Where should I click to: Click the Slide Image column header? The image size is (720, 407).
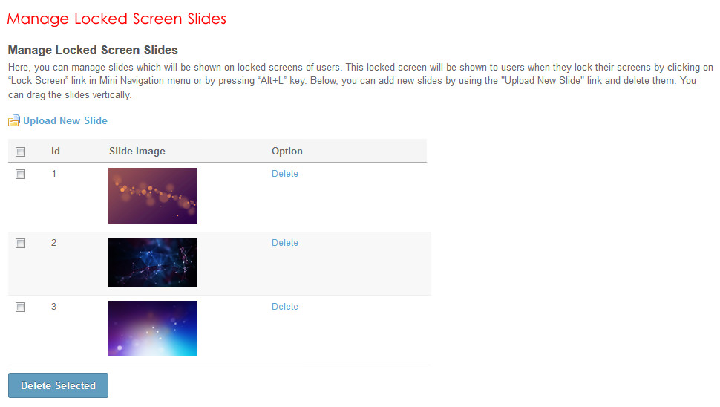[137, 151]
